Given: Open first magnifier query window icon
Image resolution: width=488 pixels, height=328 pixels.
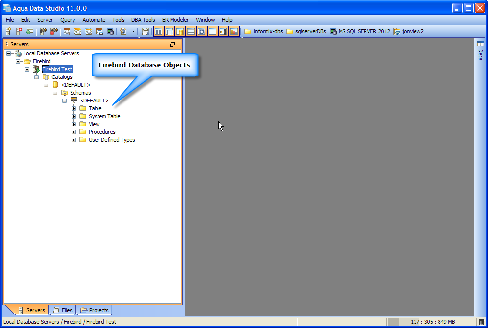Looking at the screenshot, I should tap(67, 31).
